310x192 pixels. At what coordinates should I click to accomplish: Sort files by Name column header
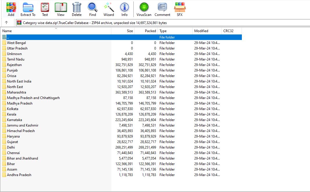(x=55, y=31)
